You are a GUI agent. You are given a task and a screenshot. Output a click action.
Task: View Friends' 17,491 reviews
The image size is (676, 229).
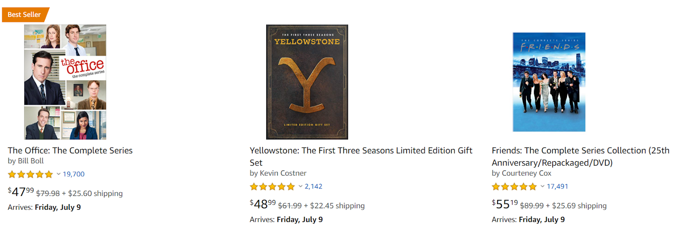coord(557,186)
